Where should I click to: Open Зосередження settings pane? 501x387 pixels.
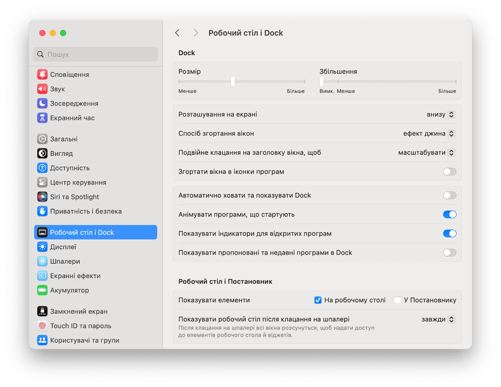click(96, 103)
